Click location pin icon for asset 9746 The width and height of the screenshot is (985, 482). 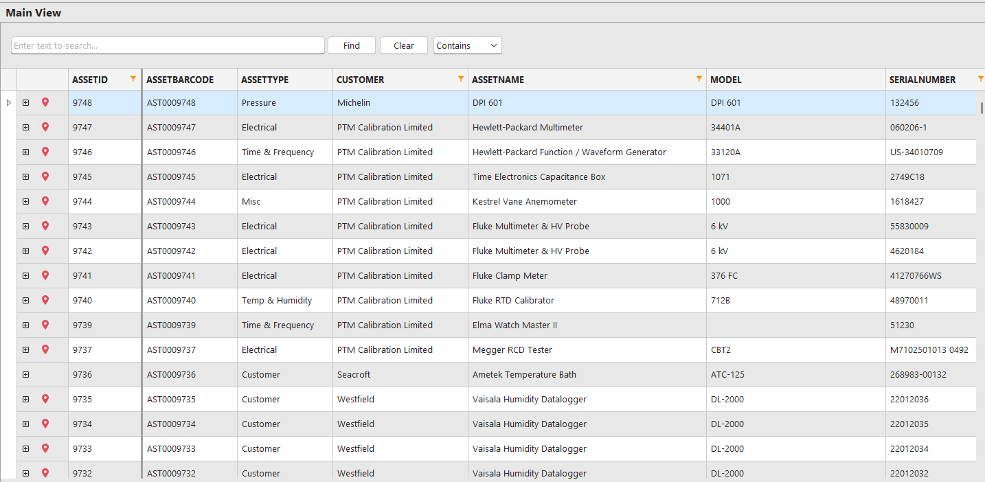(45, 152)
